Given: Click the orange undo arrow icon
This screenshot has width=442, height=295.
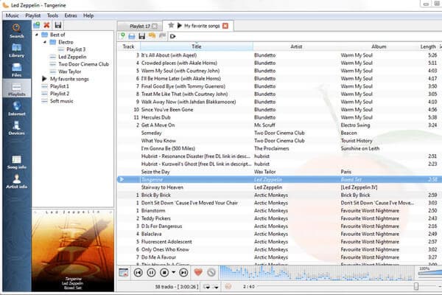Looking at the screenshot, I should coord(152,36).
